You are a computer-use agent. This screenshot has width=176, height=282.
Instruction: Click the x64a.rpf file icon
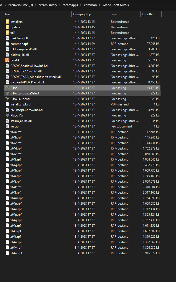click(x=7, y=132)
